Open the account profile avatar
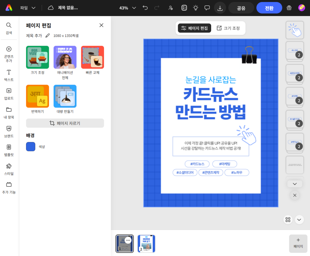310x256 pixels. 302,8
